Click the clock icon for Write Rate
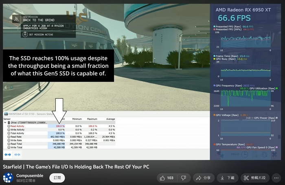The image size is (285, 185). 9,140
